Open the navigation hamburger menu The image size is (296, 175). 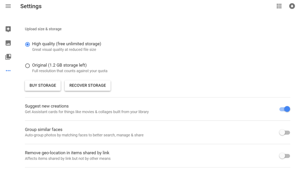8,6
